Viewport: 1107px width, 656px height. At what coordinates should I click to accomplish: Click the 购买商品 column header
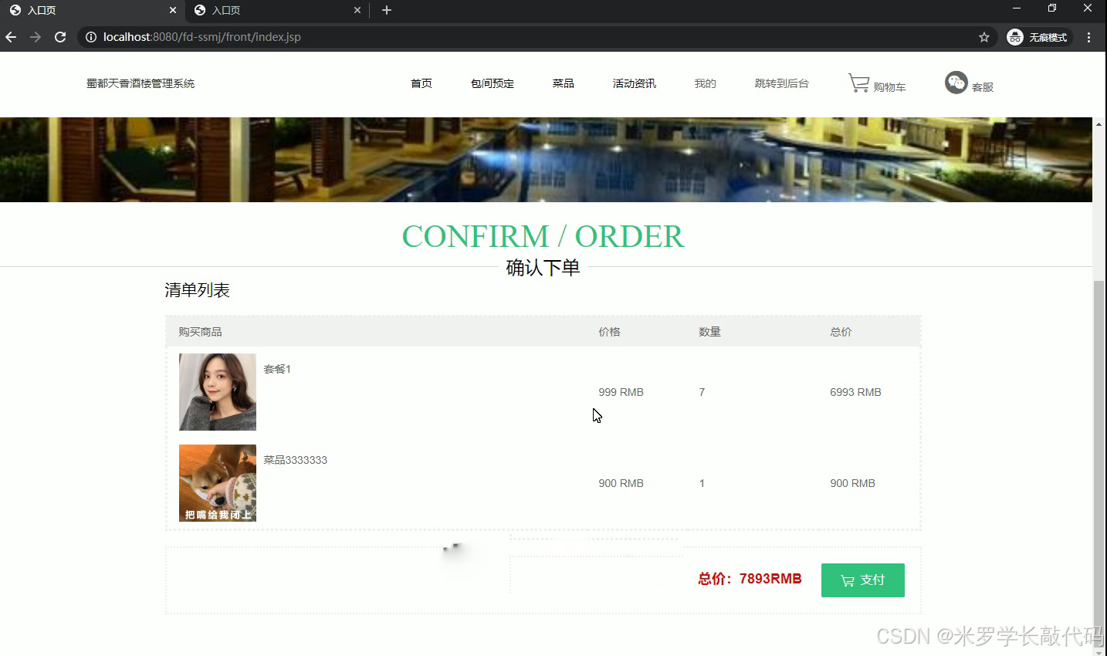pos(200,332)
